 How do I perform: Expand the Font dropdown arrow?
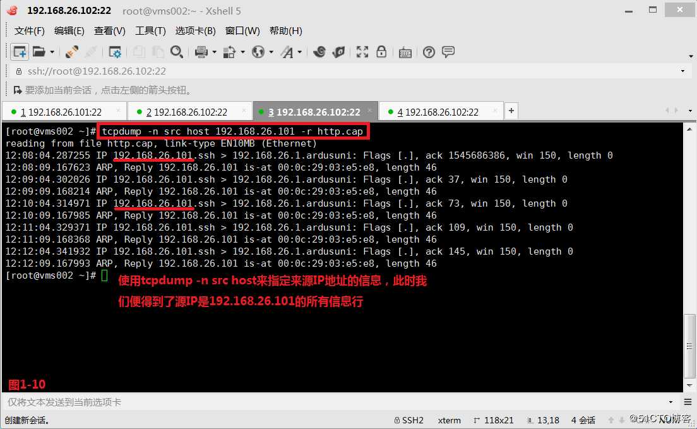(x=300, y=52)
